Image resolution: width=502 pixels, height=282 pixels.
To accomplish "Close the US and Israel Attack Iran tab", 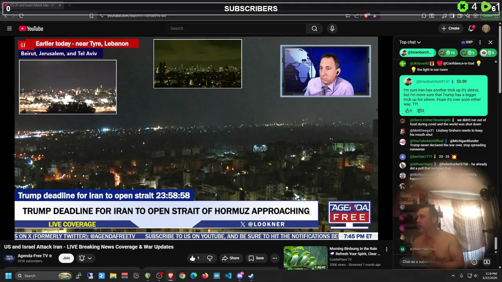I will point(60,5).
